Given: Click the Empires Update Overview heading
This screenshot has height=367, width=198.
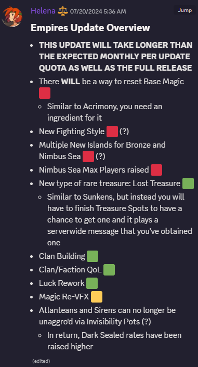Looking at the screenshot, I should 90,28.
